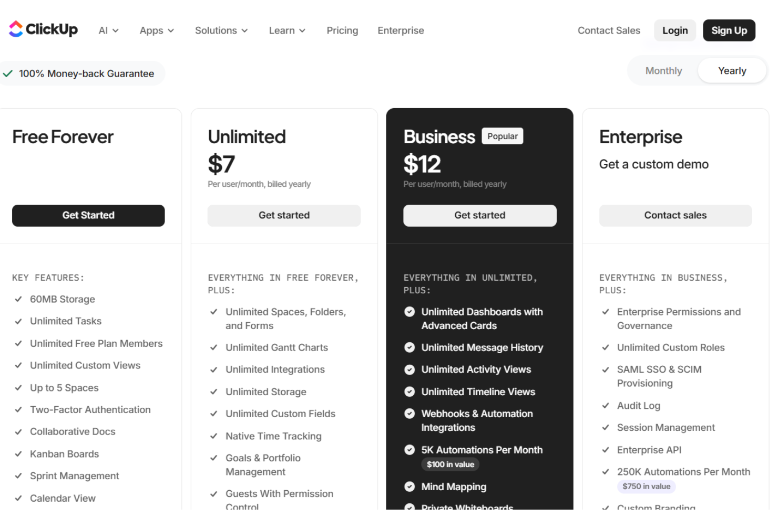Click Enterprise in the top navigation
This screenshot has height=518, width=778.
(401, 30)
